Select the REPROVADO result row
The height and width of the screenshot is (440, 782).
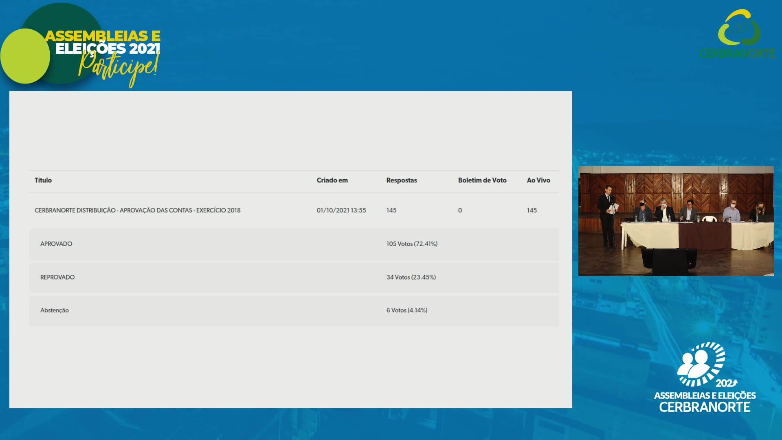click(57, 277)
